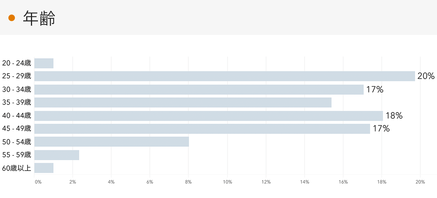Click the 18% value label
The image size is (437, 198).
click(x=394, y=116)
